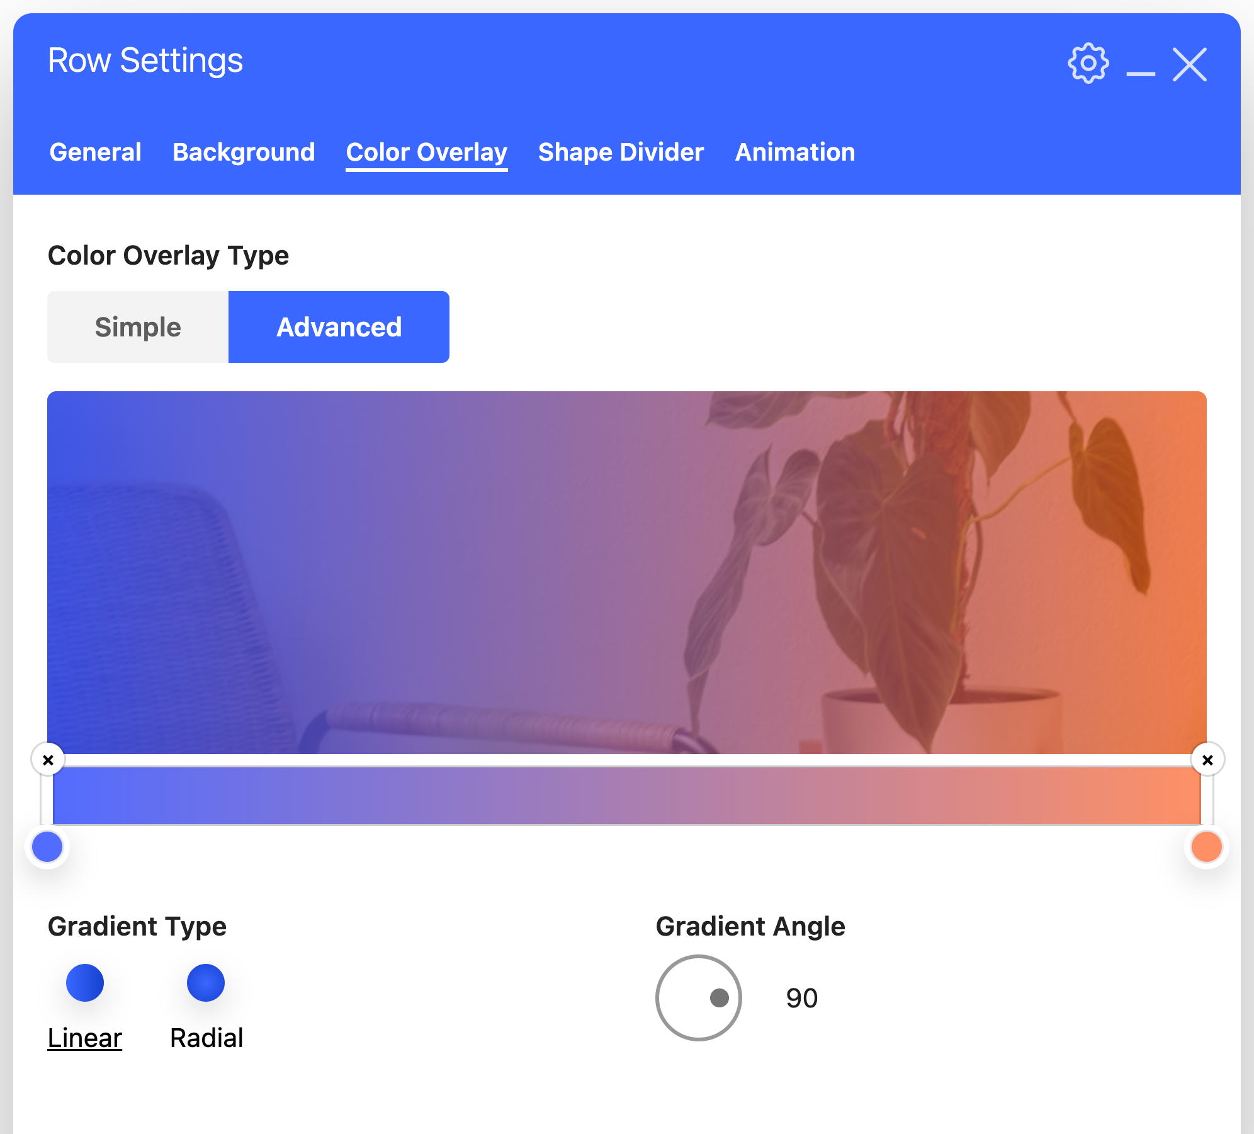Click the Color Overlay Type heading
This screenshot has width=1254, height=1134.
[168, 256]
